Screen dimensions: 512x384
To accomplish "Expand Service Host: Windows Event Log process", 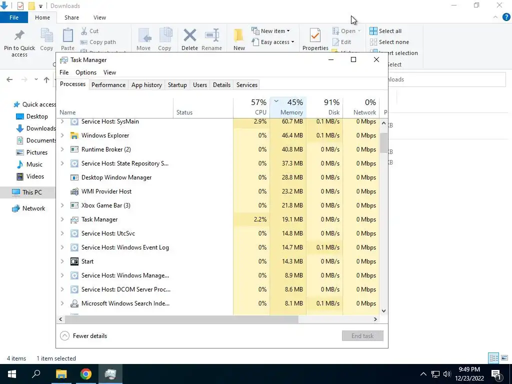I will [x=62, y=247].
